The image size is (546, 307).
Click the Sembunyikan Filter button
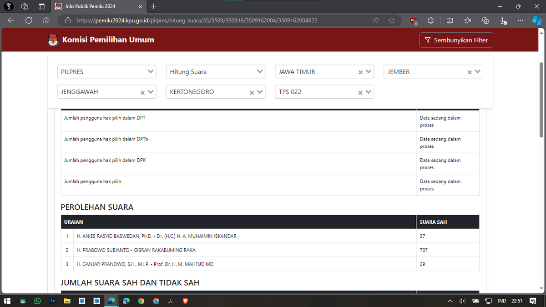(x=456, y=40)
